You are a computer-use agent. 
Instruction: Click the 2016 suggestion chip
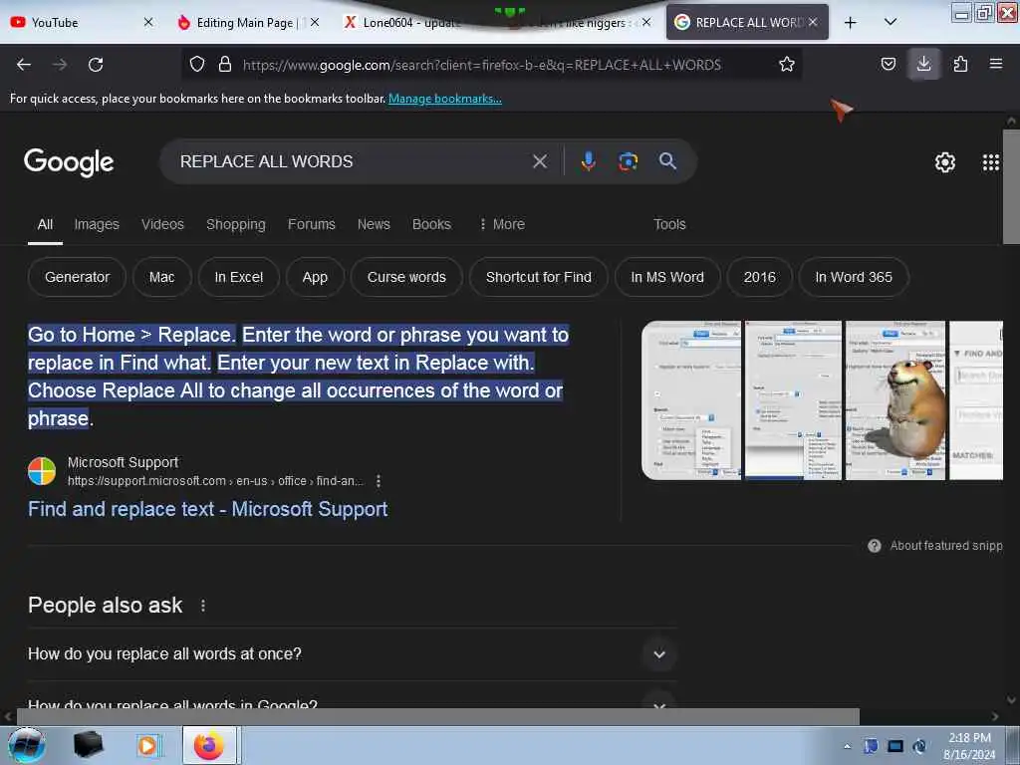[760, 277]
